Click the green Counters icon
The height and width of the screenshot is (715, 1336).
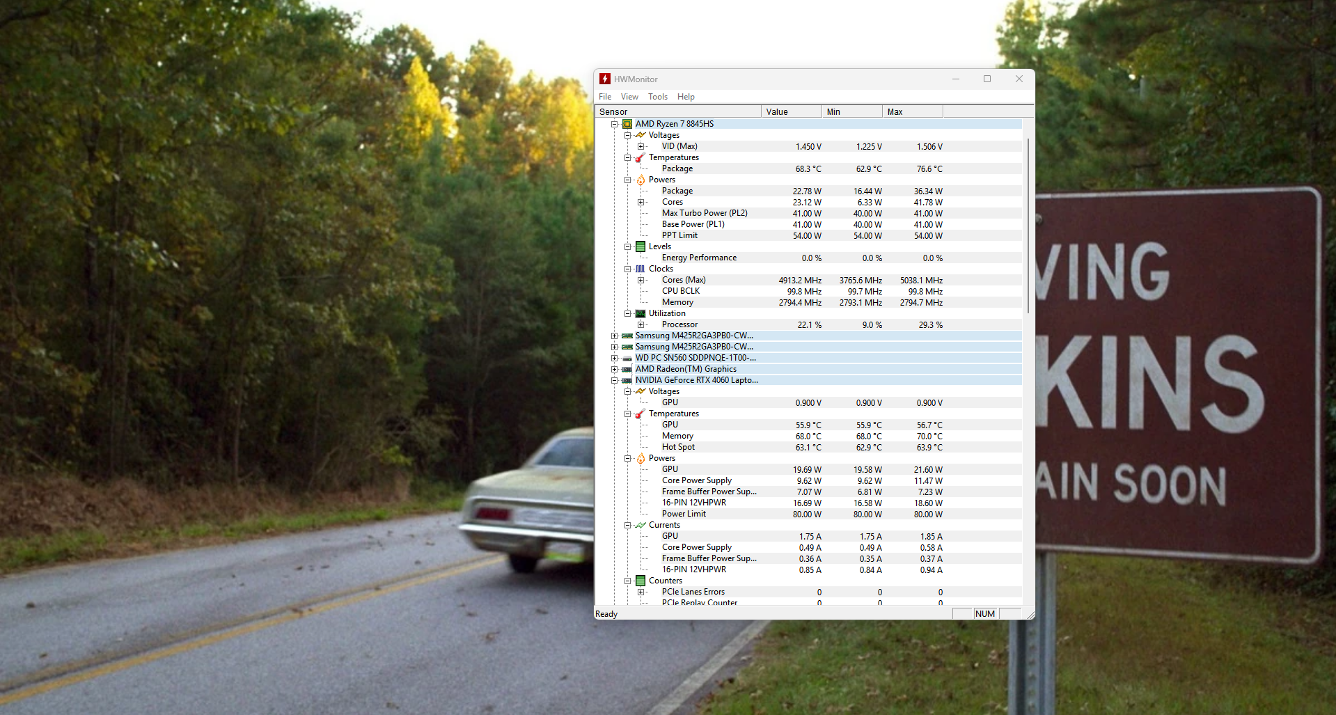tap(641, 581)
